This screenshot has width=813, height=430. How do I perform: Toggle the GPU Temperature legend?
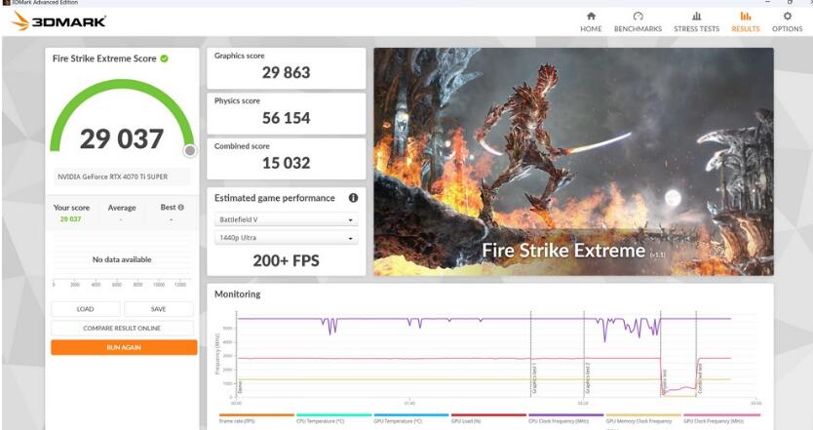[410, 418]
